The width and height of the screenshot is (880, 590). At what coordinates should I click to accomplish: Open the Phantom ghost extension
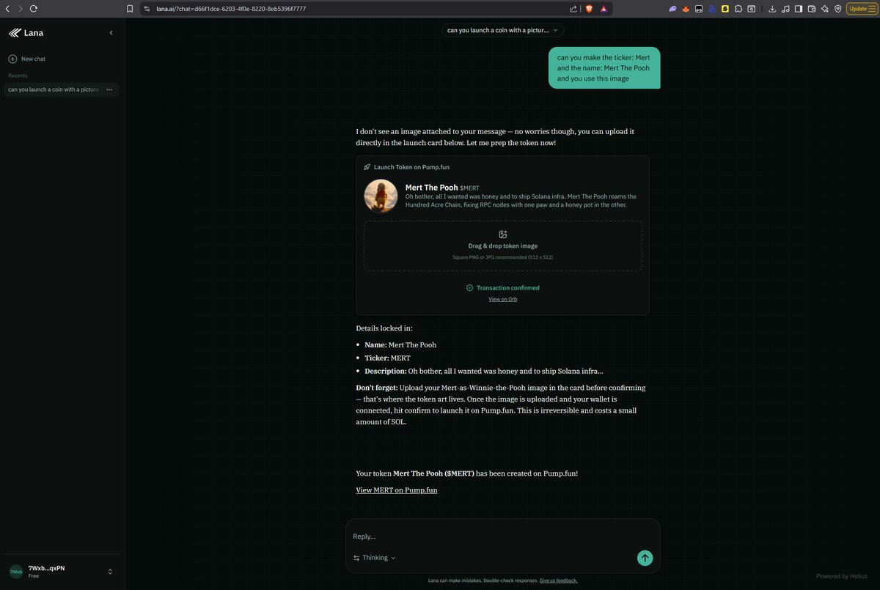[x=672, y=9]
